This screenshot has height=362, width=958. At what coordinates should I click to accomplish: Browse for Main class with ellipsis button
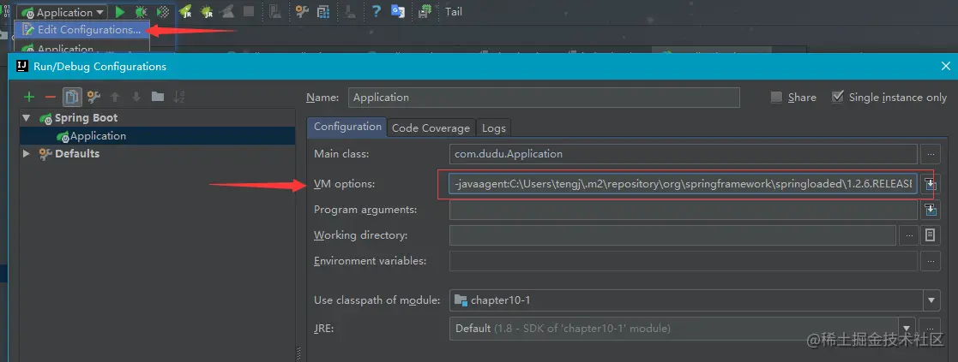tap(930, 154)
